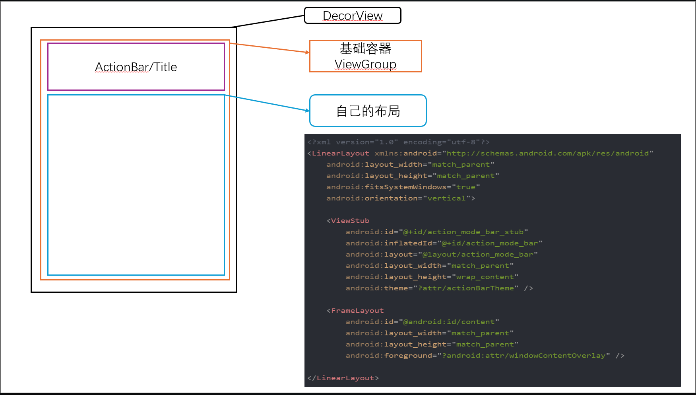Click the purple ActionBar region border
This screenshot has height=395, width=696.
click(x=136, y=44)
